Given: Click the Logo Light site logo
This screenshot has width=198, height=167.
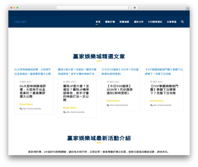Looking at the screenshot, I should 20,22.
